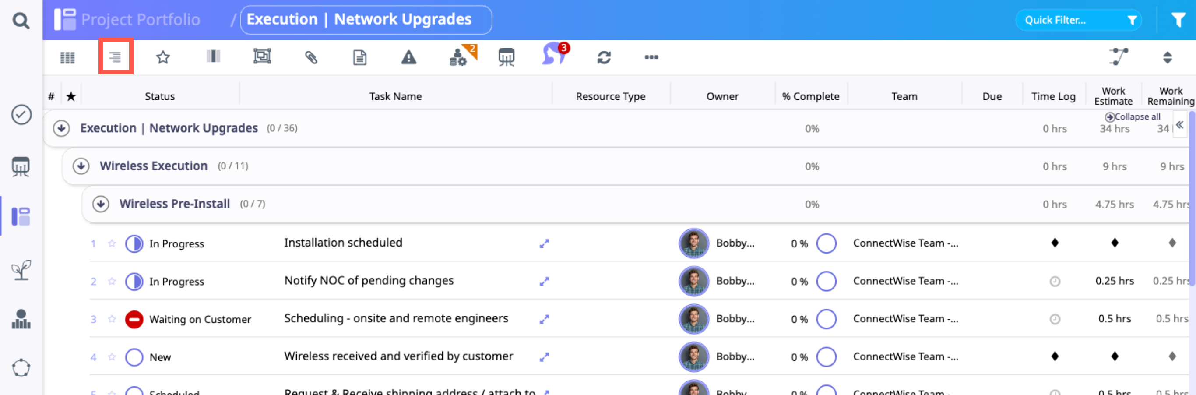
Task: Toggle favorite star on Installation scheduled task
Action: 112,243
